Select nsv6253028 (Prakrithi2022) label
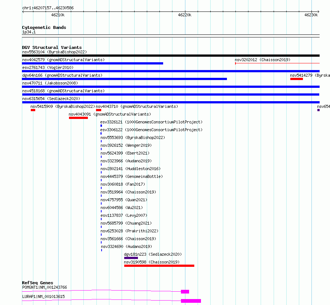Viewport: 330px width, 305px height. [129, 231]
